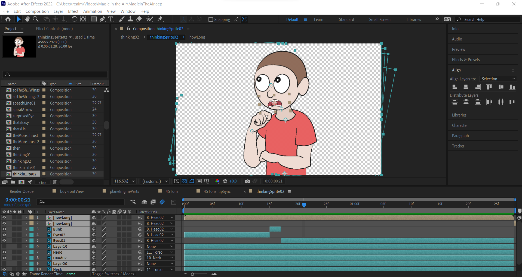522x277 pixels.
Task: Click the Project panel search field
Action: [x=55, y=74]
